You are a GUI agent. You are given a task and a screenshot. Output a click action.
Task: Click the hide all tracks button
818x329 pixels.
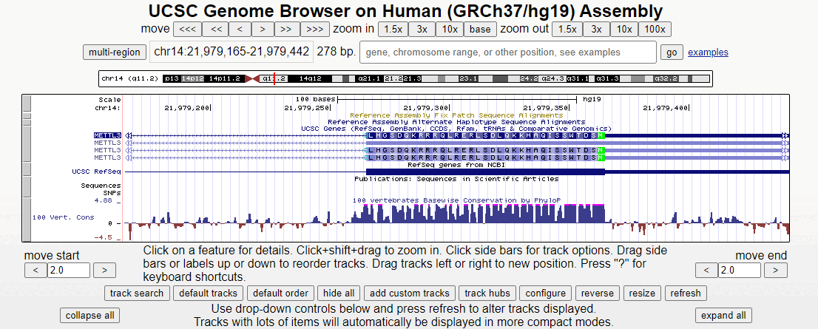click(x=339, y=294)
